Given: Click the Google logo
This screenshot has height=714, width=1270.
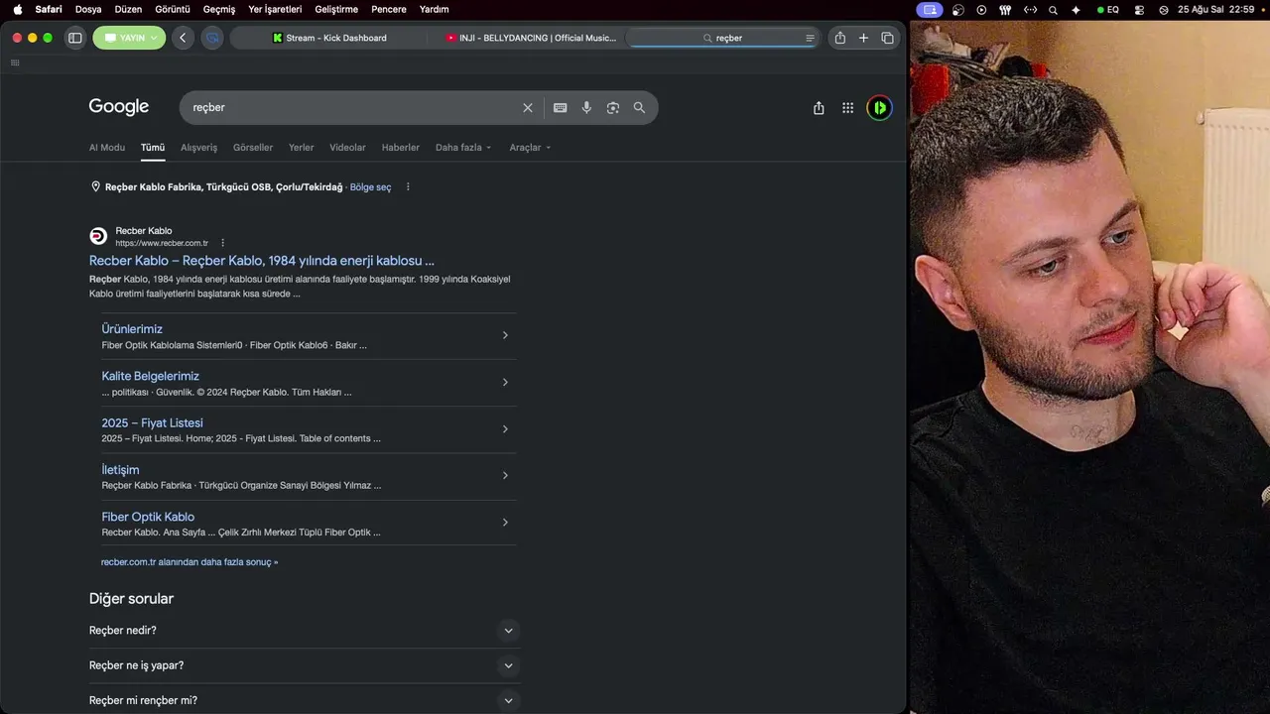Looking at the screenshot, I should [119, 107].
